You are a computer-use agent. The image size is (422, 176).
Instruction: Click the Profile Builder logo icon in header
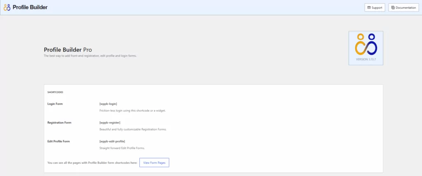[x=7, y=7]
